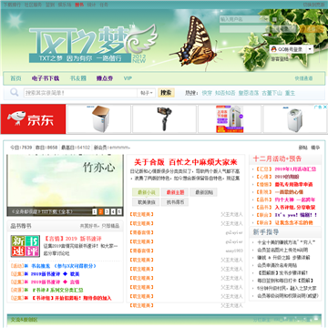Open 赚点券 in the nav bar
Image resolution: width=328 pixels, height=328 pixels.
coord(105,78)
